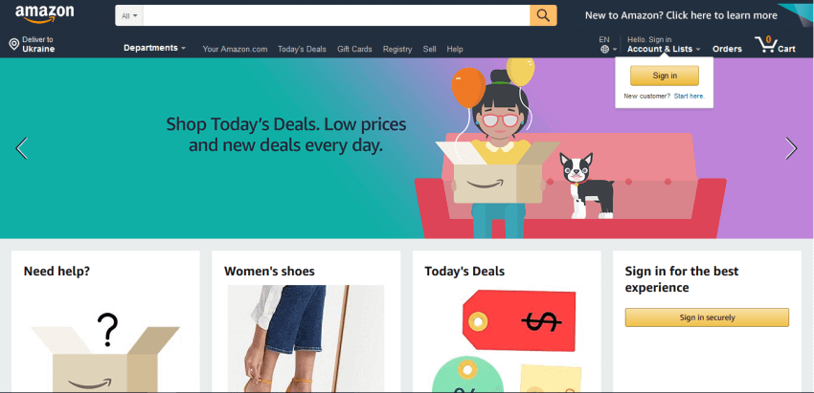Click the Sign in securely button
The width and height of the screenshot is (814, 393).
pos(707,317)
